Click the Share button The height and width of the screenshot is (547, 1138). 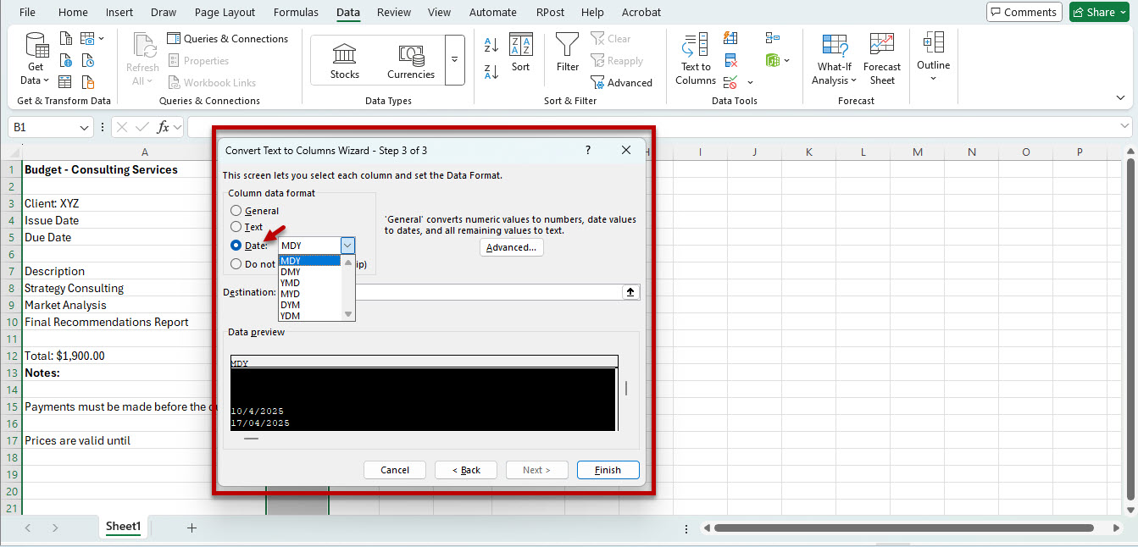tap(1100, 12)
